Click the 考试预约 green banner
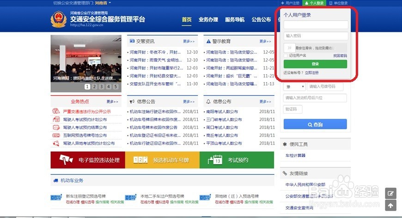This screenshot has height=218, width=402. tap(237, 160)
